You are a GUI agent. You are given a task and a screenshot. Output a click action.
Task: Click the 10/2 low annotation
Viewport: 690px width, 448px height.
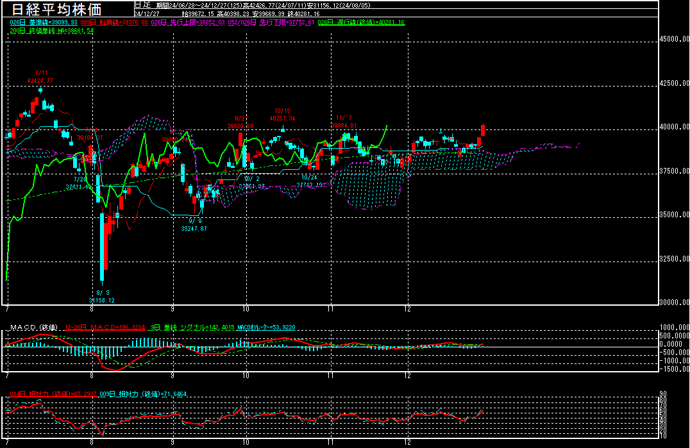point(252,183)
